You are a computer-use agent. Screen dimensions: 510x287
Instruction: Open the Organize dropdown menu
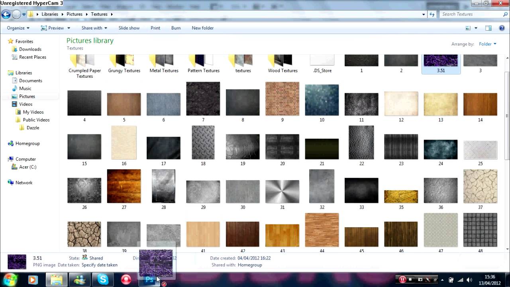(18, 28)
